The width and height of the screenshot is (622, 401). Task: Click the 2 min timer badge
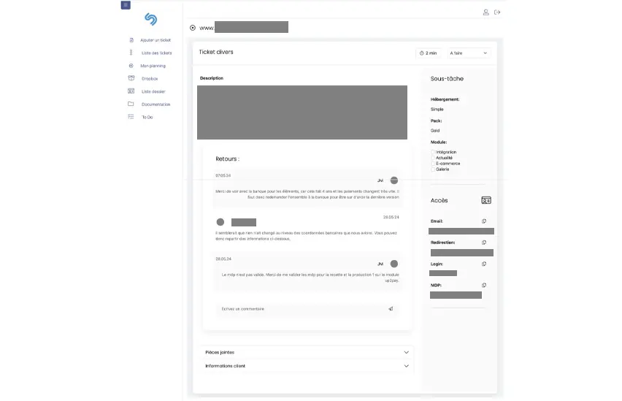(429, 53)
